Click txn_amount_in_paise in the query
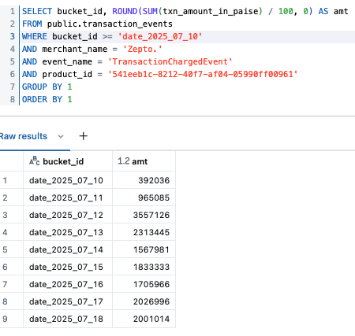 click(x=210, y=11)
